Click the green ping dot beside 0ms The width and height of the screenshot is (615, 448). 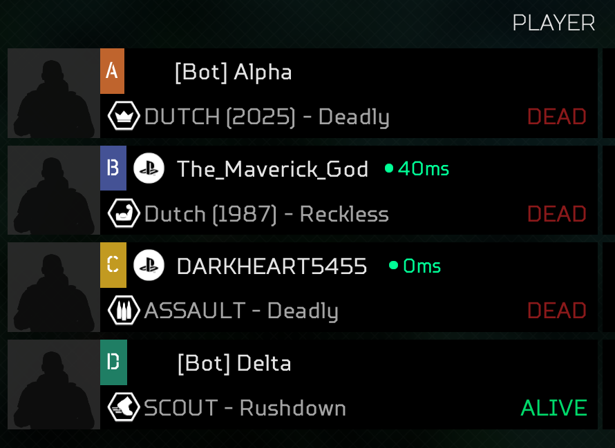click(x=393, y=265)
